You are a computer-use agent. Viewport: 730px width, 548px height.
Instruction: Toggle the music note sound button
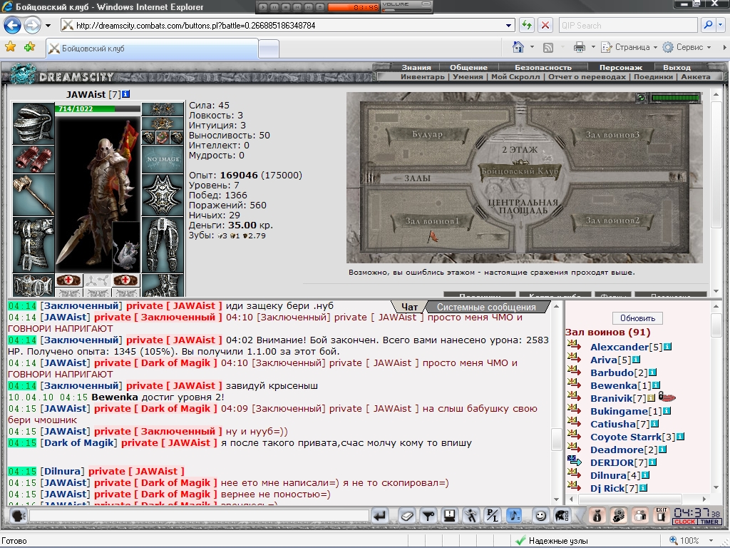(x=514, y=516)
